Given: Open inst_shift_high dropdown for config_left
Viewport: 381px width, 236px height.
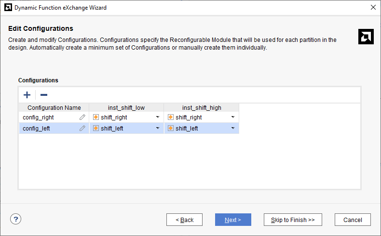Looking at the screenshot, I should click(x=233, y=128).
